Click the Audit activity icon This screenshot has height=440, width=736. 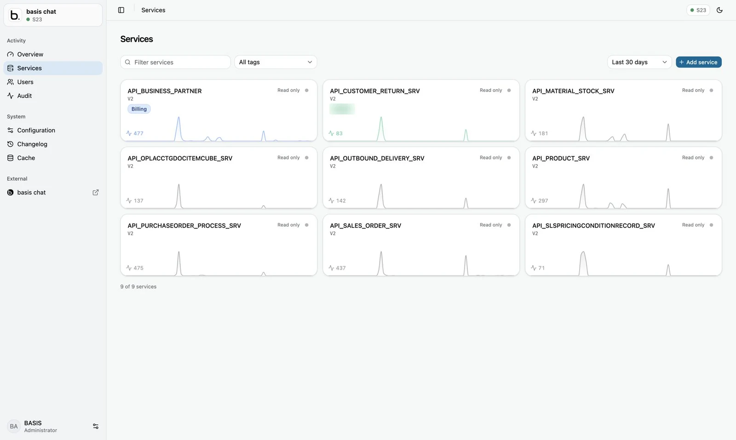pyautogui.click(x=10, y=96)
